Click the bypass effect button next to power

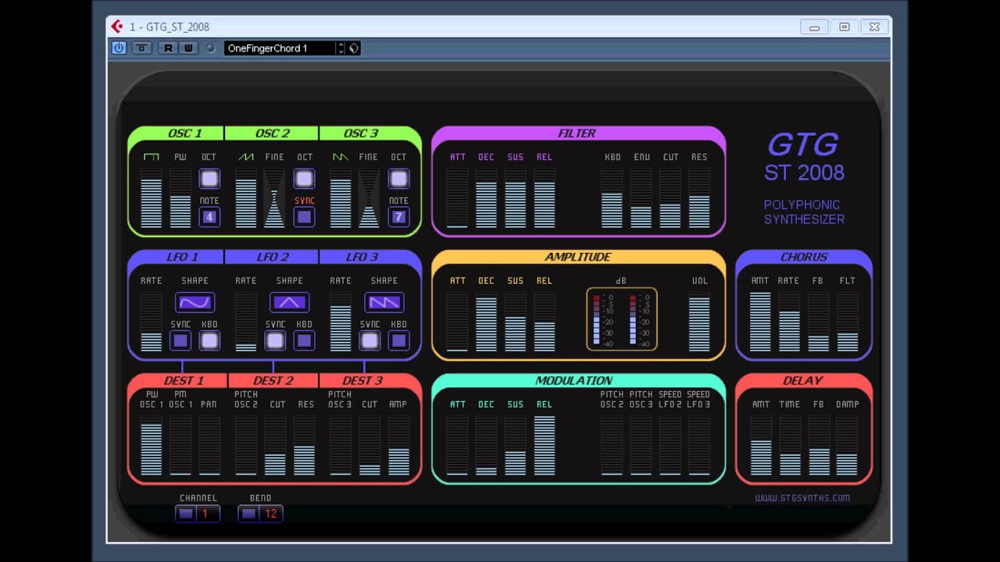click(141, 48)
